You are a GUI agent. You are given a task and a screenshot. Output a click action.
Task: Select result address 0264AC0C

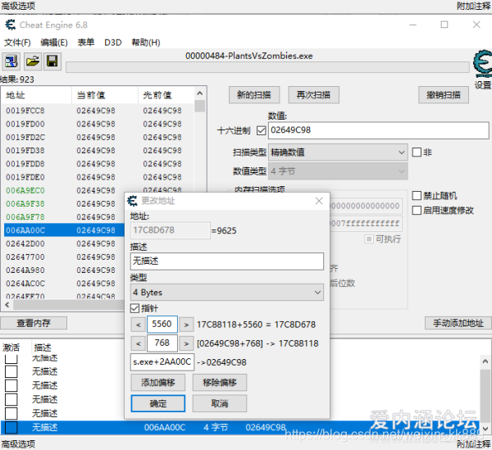point(25,284)
